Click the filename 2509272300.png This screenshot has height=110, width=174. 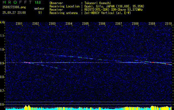point(14,7)
